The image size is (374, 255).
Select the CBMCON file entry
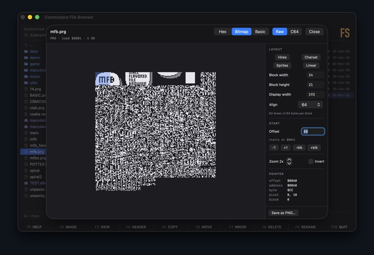pos(33,102)
